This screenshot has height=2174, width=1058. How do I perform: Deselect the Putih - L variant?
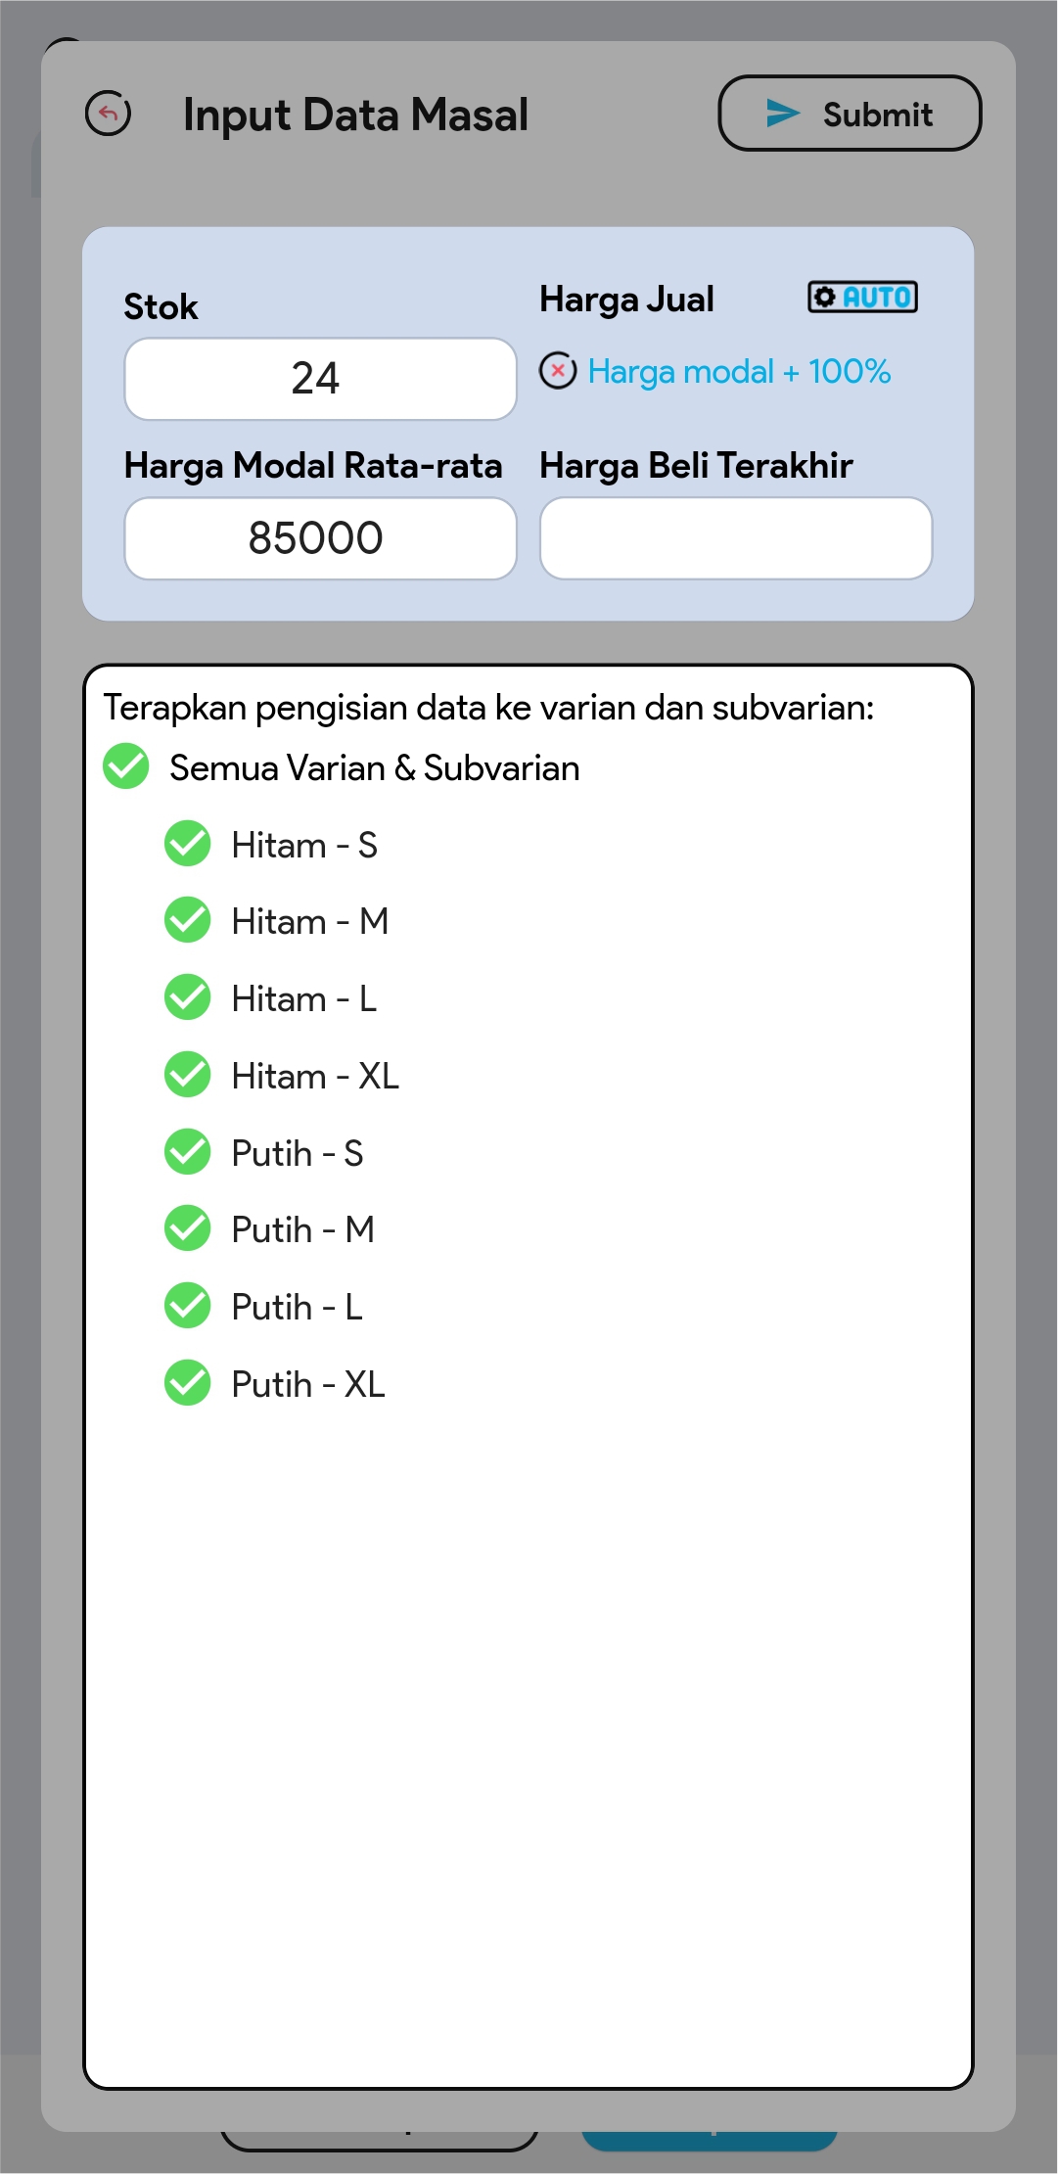point(188,1307)
